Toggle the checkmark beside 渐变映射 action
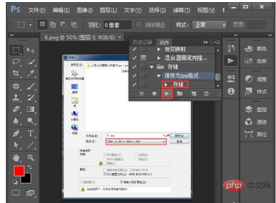The height and width of the screenshot is (203, 276). pos(134,49)
